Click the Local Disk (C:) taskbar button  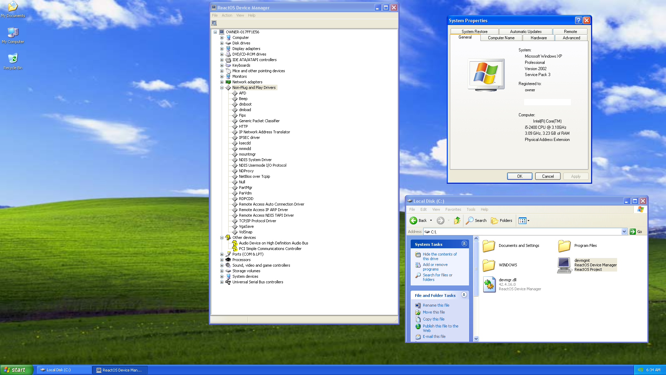64,370
